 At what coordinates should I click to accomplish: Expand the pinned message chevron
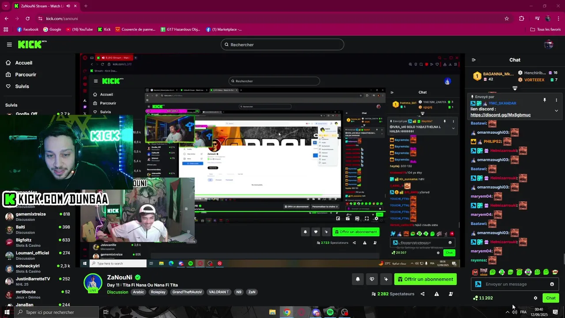tap(556, 110)
